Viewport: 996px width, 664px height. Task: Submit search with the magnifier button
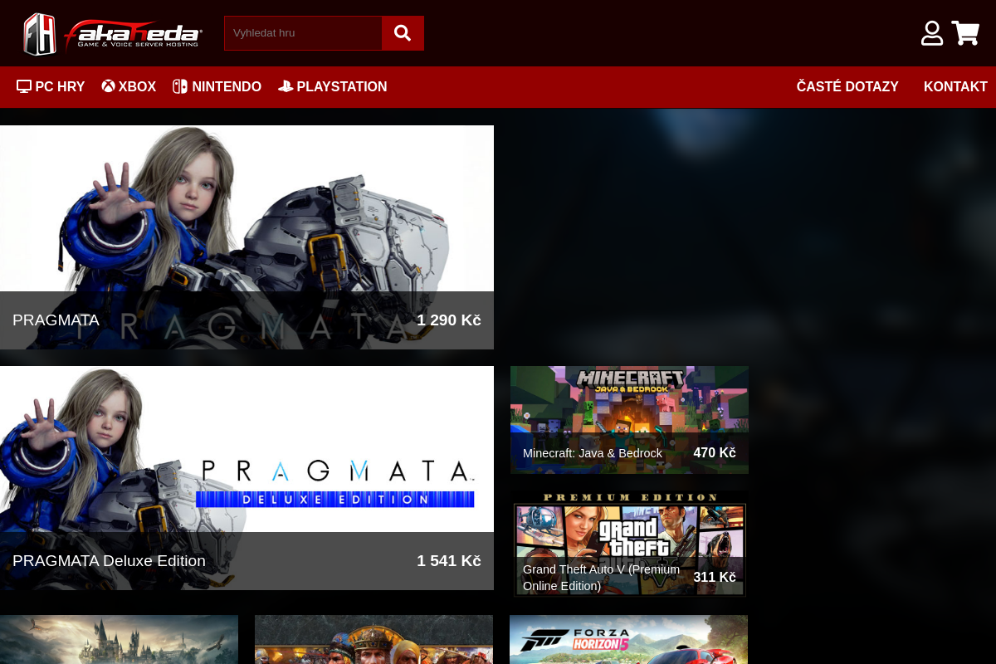click(x=403, y=33)
